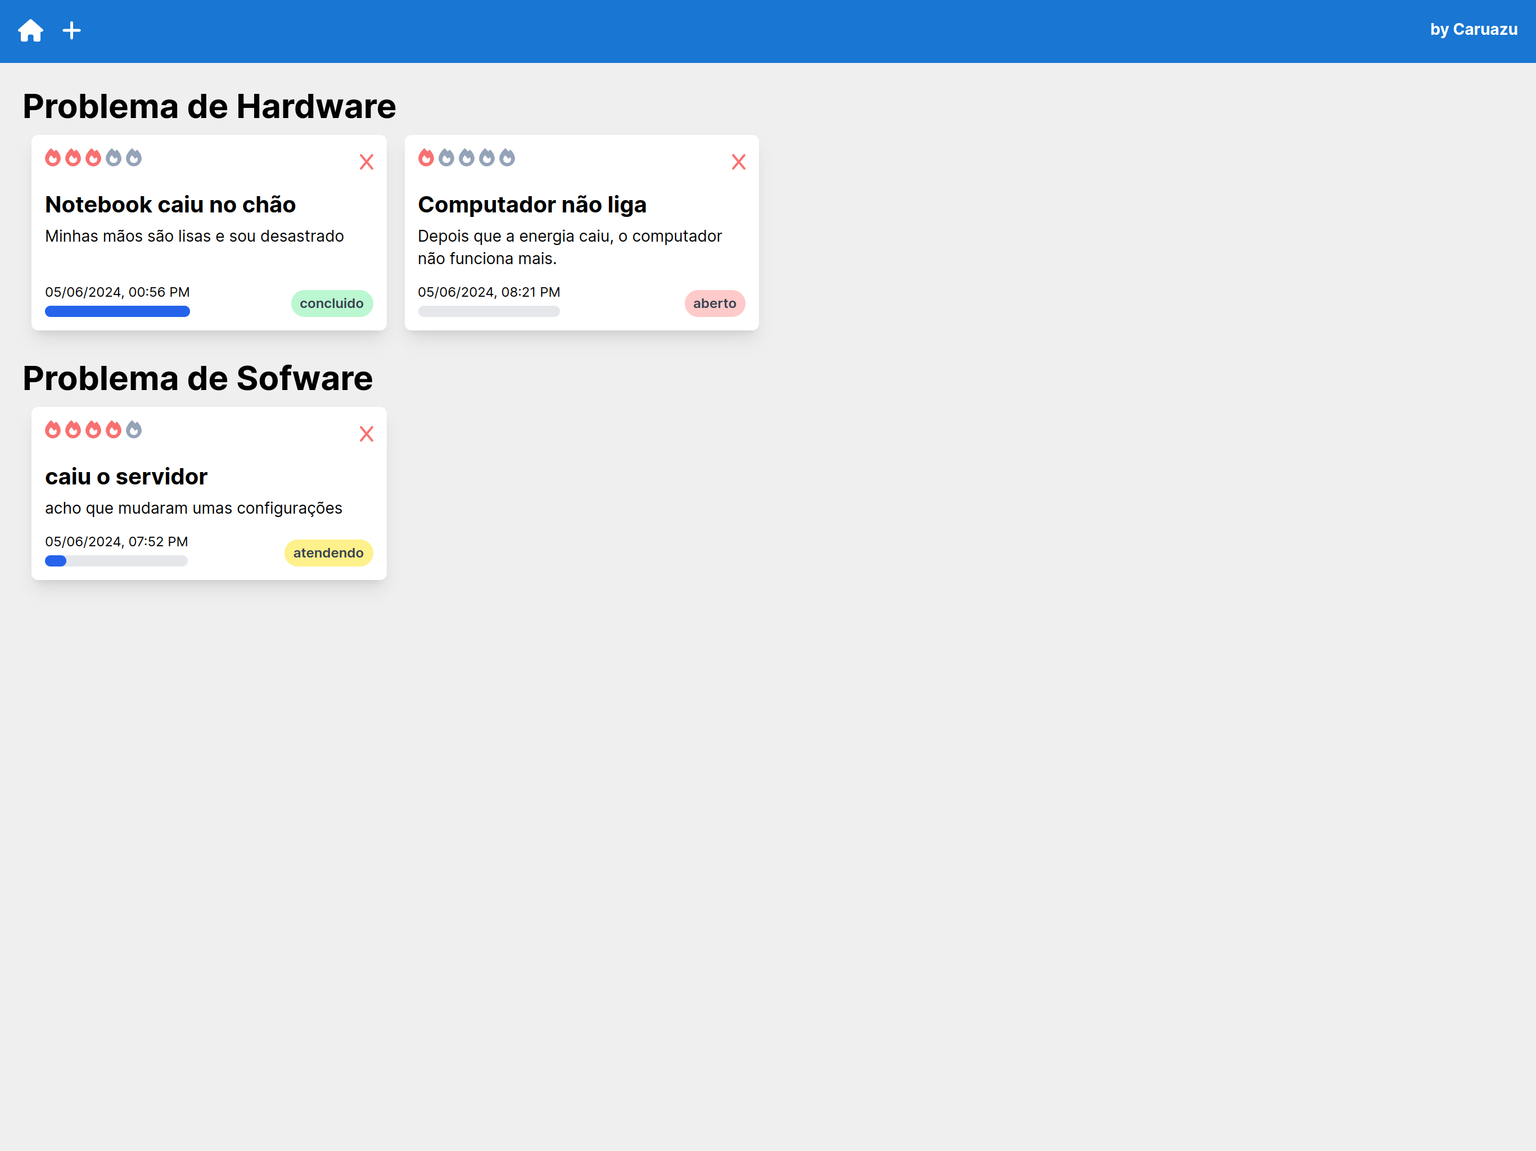Delete the caiu o servidor card
Screen dimensions: 1536x1151
click(366, 434)
